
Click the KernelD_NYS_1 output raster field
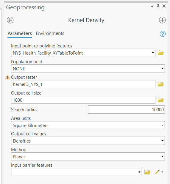83,84
